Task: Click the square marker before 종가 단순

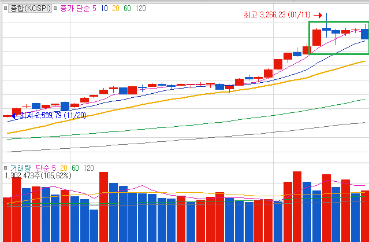Action: point(55,9)
